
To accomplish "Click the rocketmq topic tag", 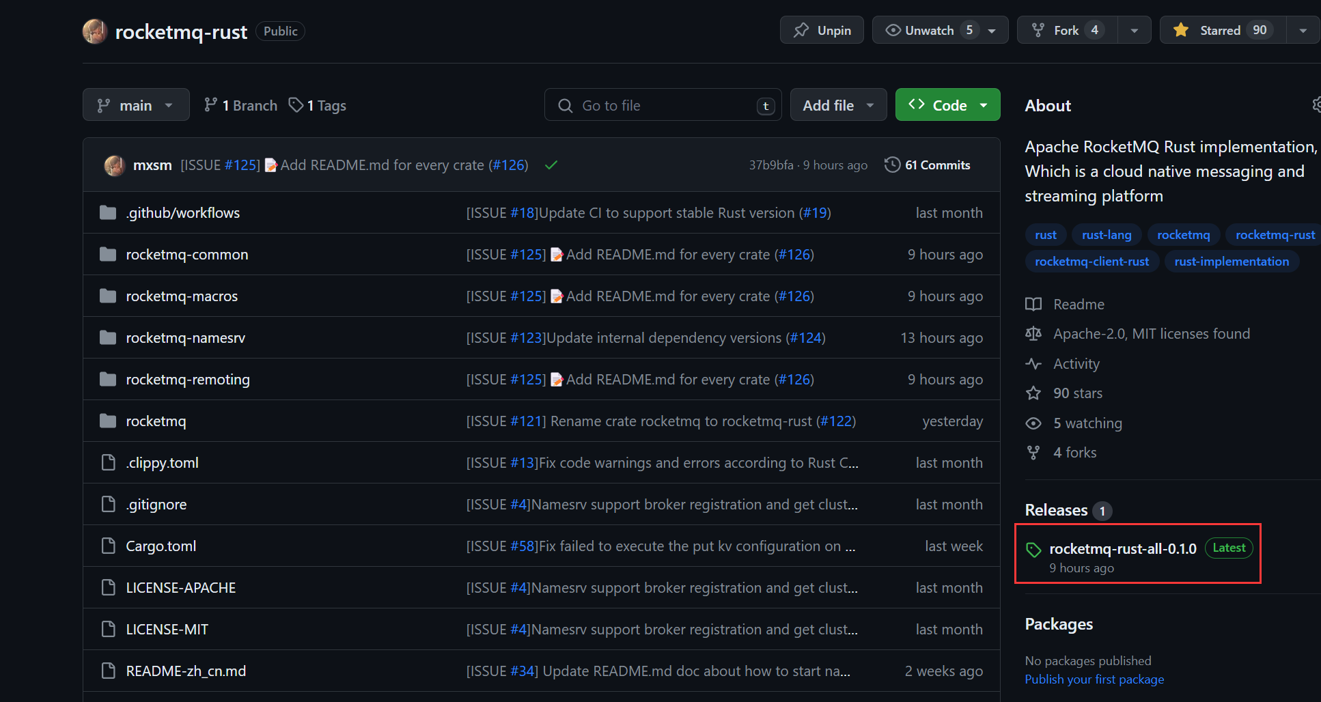I will pos(1184,235).
